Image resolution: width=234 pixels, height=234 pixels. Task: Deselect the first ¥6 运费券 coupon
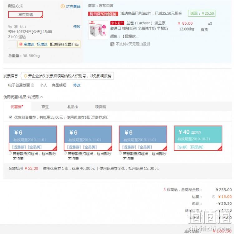click(x=33, y=138)
